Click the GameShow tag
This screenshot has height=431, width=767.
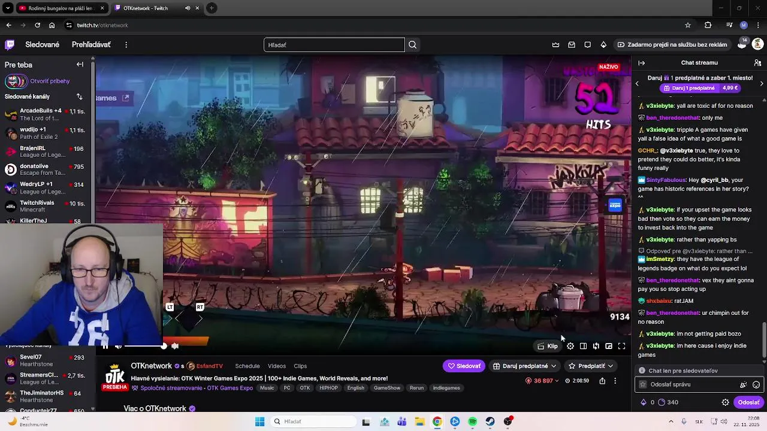[x=387, y=388]
